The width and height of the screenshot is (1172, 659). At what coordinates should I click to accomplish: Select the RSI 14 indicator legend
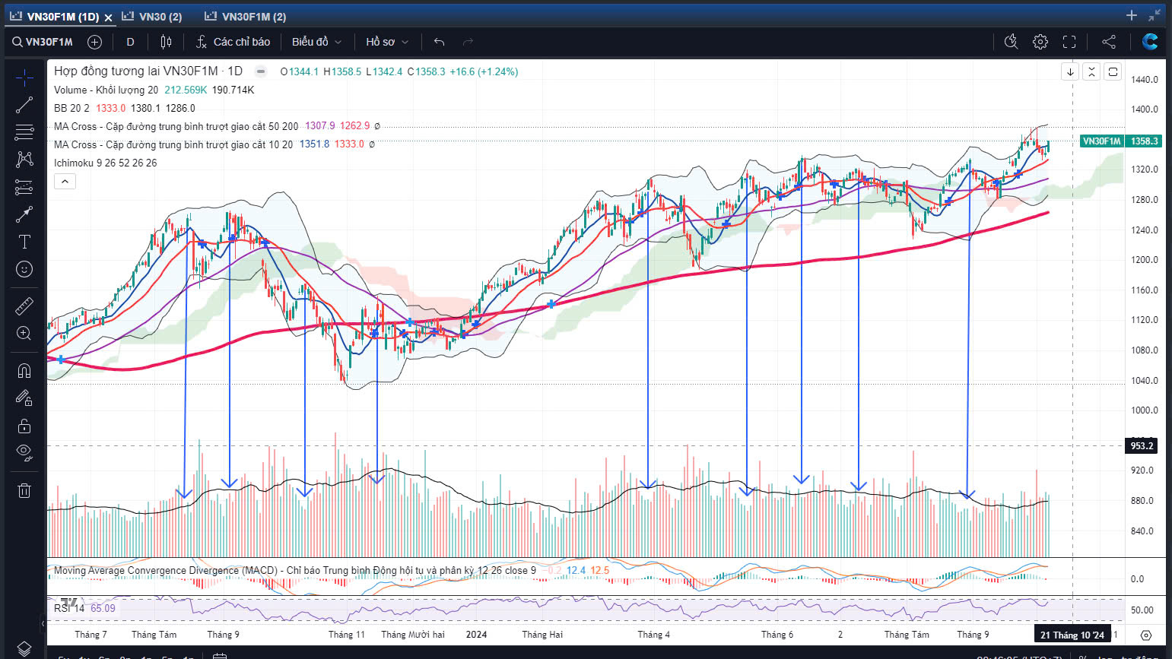69,608
